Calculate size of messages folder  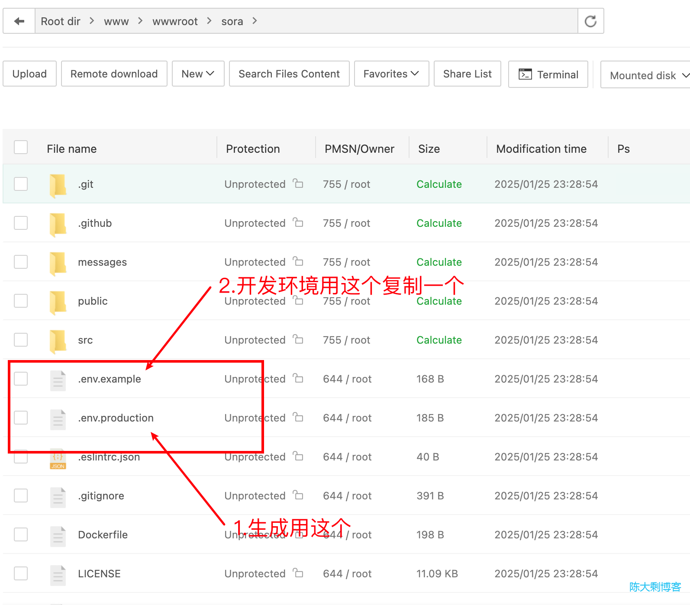click(x=439, y=262)
